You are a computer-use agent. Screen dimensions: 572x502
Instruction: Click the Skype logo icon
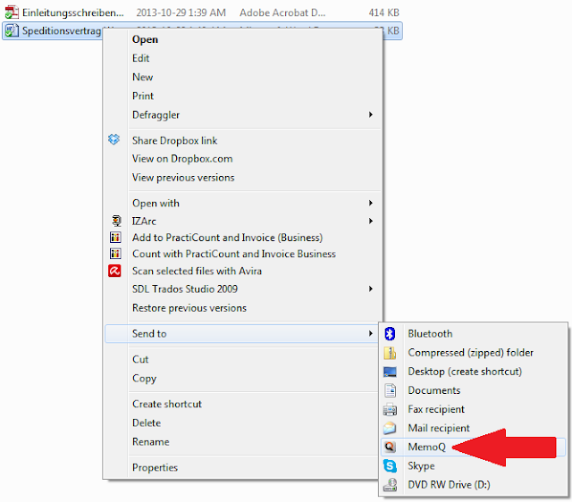390,465
